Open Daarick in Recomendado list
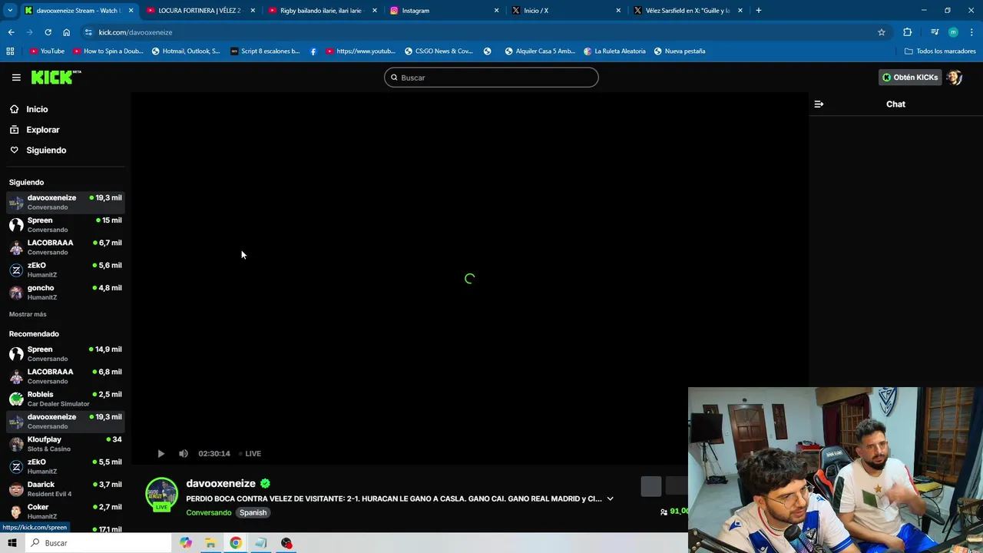Viewport: 983px width, 553px height. (x=65, y=489)
